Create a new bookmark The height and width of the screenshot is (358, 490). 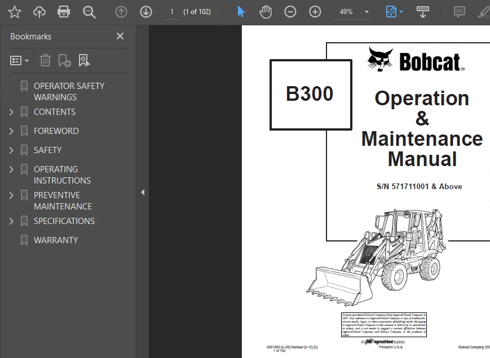pos(64,60)
